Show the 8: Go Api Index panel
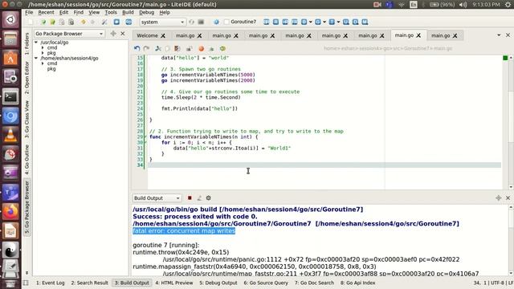 pos(357,283)
